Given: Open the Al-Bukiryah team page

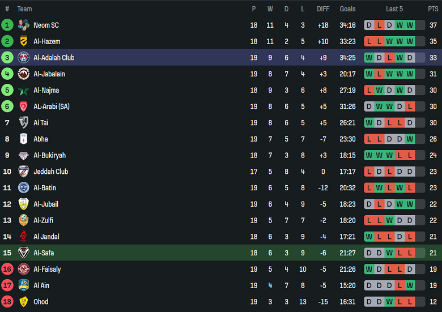Looking at the screenshot, I should tap(49, 156).
